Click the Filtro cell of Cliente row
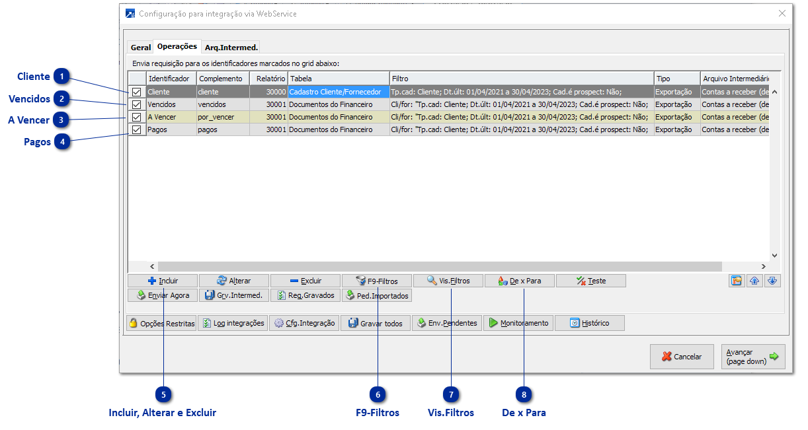Screen dimensions: 808x430 522,92
